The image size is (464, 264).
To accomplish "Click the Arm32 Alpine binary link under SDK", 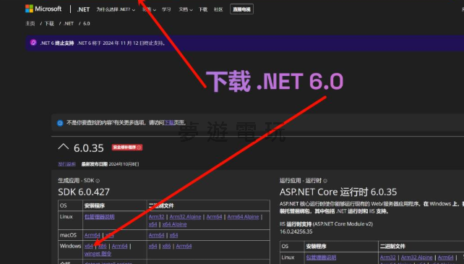I will pyautogui.click(x=185, y=217).
